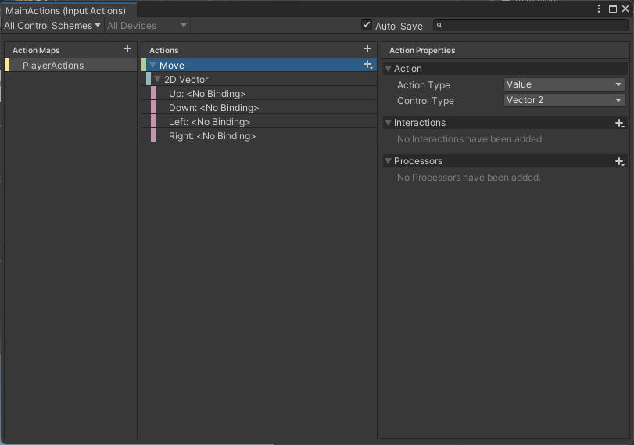Click 'No Interactions have been added.' text
Viewport: 634px width, 445px height.
coord(471,139)
